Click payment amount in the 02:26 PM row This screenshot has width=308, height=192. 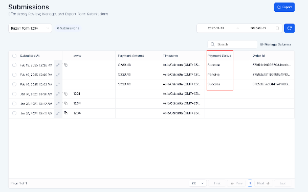124,75
